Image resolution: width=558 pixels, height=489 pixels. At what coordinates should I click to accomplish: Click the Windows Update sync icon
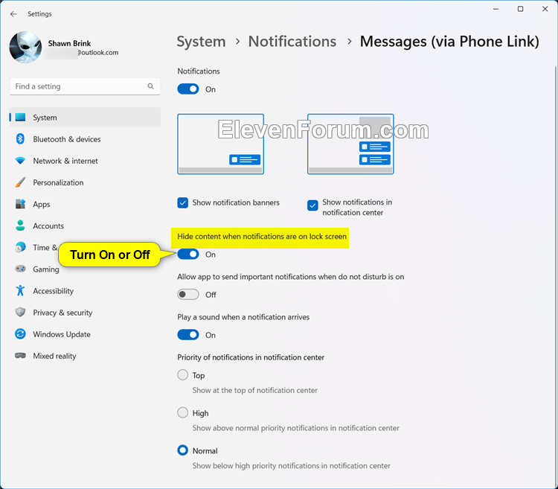(20, 334)
